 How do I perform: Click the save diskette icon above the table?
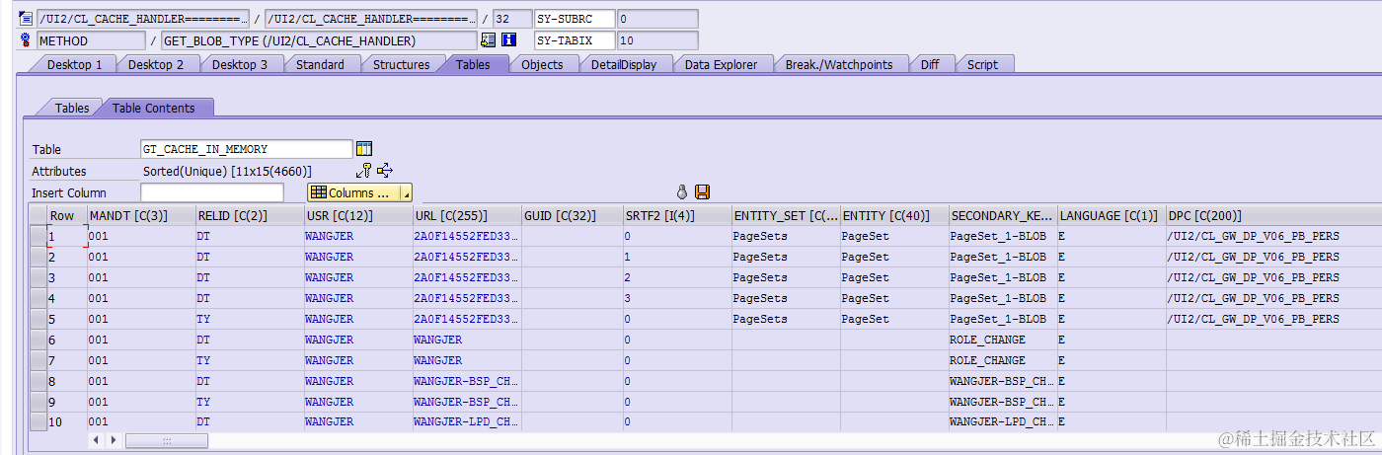pos(703,192)
